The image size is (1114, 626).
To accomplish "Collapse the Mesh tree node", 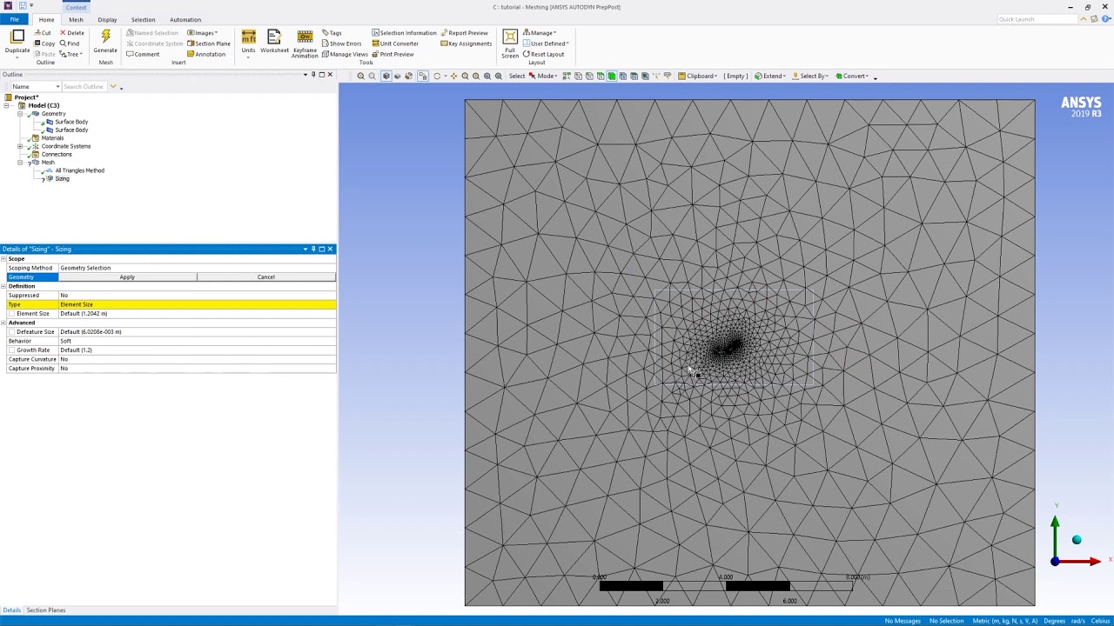I will (x=20, y=163).
